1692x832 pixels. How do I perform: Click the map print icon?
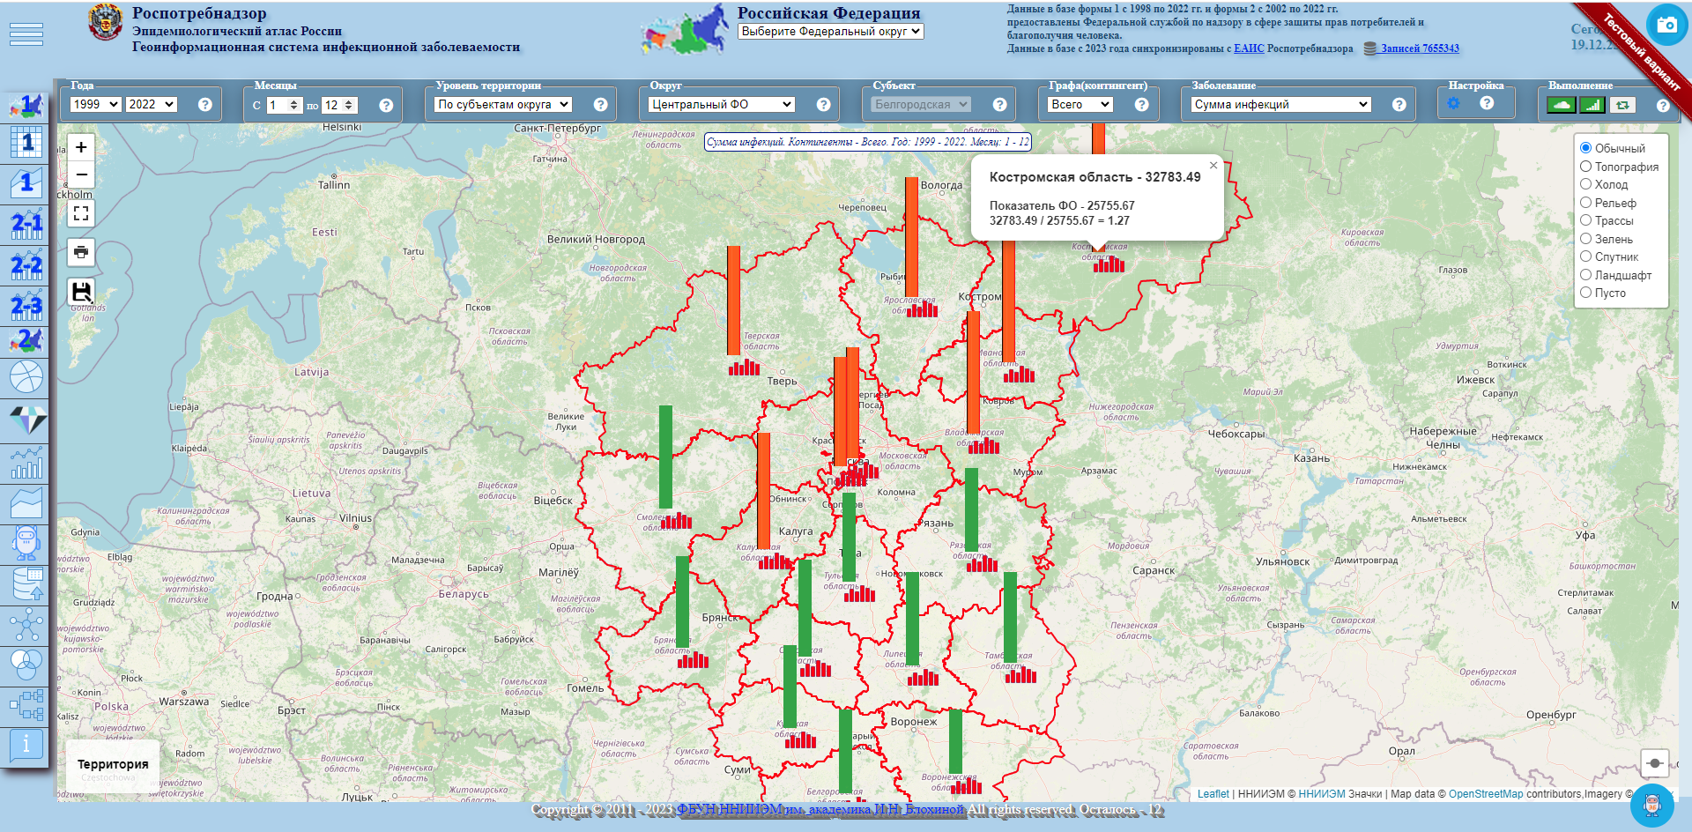[x=81, y=252]
